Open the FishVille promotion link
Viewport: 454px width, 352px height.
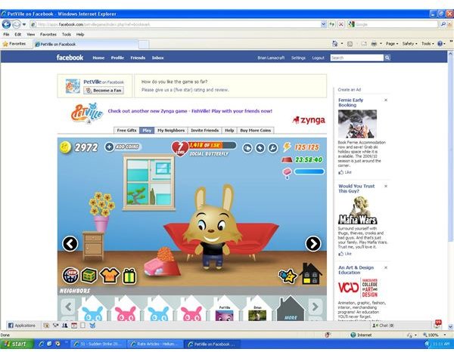tap(190, 111)
